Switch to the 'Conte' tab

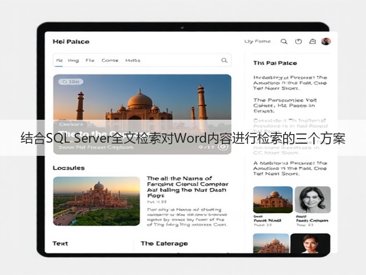coord(110,60)
